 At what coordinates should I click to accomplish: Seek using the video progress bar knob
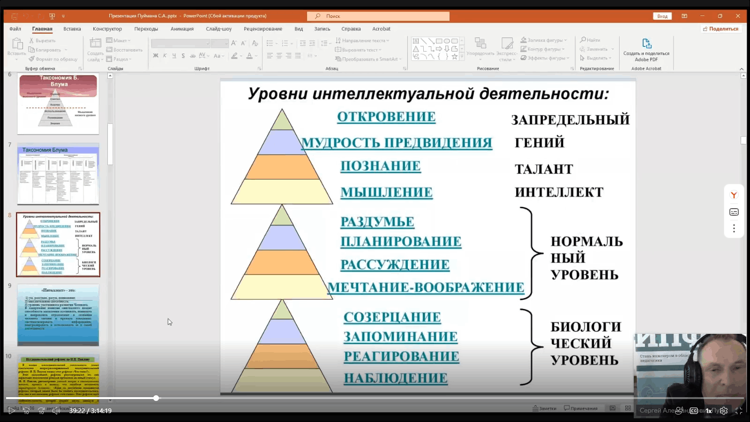click(x=156, y=398)
